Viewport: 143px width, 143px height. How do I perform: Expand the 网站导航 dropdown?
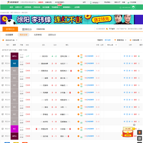[x=108, y=2]
